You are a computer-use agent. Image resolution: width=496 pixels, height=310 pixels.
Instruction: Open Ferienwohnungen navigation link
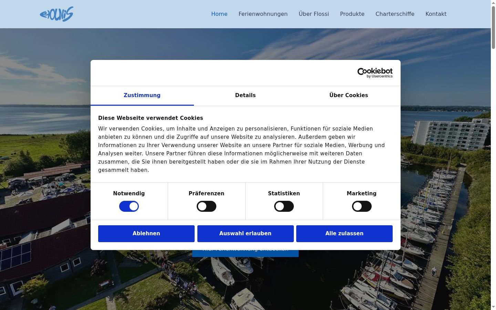pos(263,14)
